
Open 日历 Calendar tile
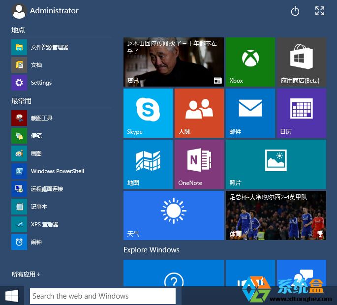pos(302,113)
